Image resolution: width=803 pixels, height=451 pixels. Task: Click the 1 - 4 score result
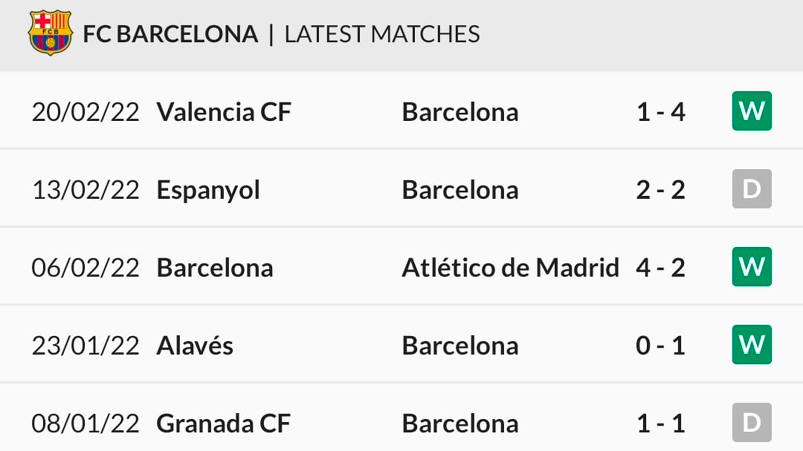click(661, 112)
